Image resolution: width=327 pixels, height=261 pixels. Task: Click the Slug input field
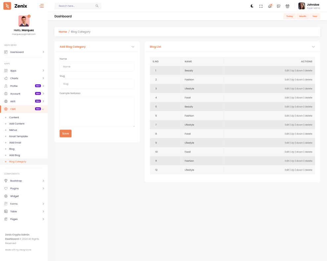[97, 84]
